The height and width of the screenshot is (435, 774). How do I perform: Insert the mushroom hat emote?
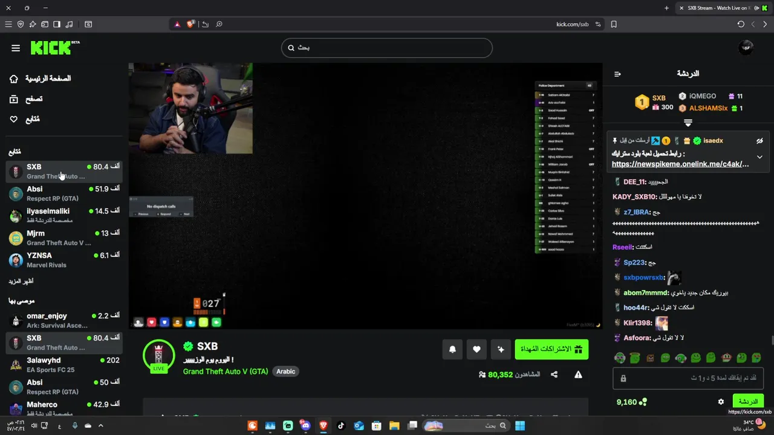[x=726, y=358]
